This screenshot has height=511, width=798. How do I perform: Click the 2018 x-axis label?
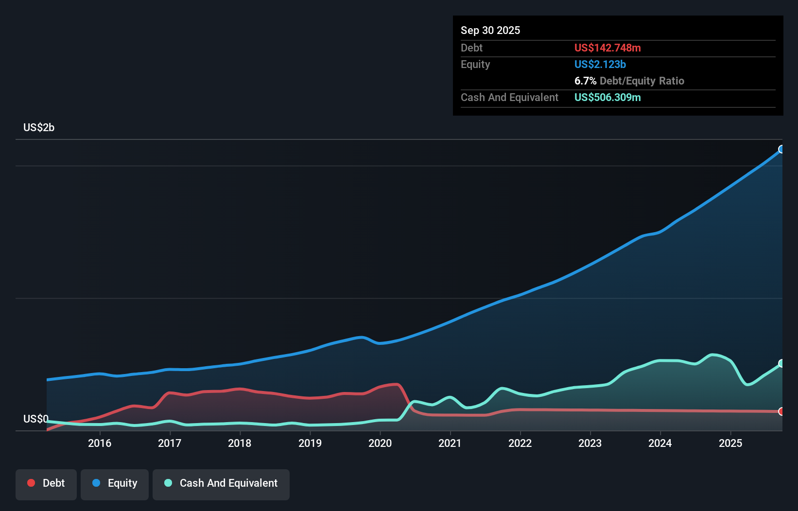240,443
